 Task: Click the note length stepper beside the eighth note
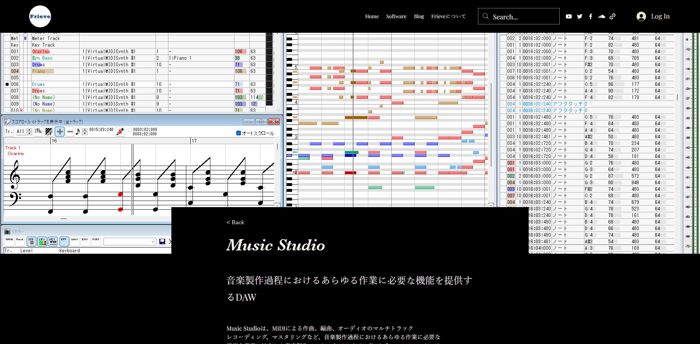[85, 131]
